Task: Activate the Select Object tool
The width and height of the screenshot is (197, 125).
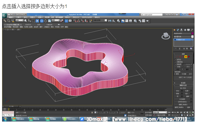Action: tap(25, 21)
